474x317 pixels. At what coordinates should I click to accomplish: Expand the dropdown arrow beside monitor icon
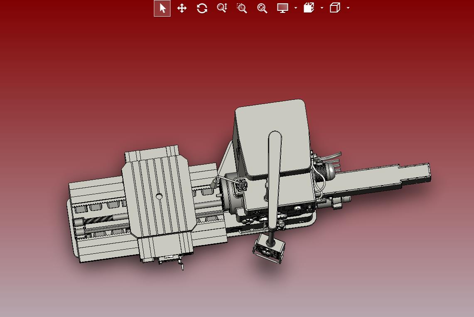click(296, 8)
